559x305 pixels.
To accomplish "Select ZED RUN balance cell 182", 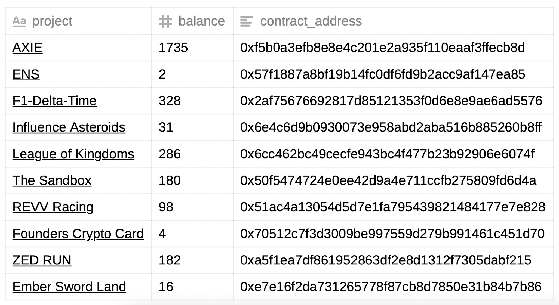I will (192, 260).
